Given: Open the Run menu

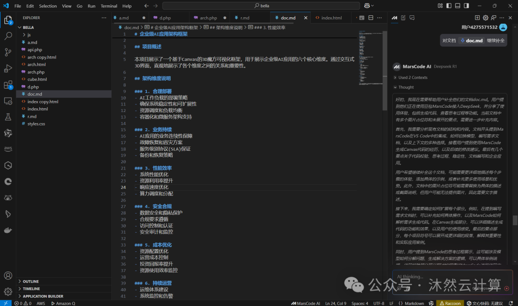Looking at the screenshot, I should point(92,6).
